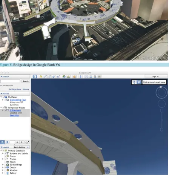Screen dimensions: 169x176
Task: Select the Add Path tool
Action: coord(49,77)
